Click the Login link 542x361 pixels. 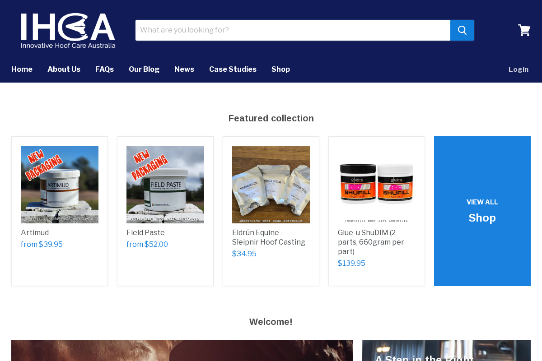click(x=519, y=69)
